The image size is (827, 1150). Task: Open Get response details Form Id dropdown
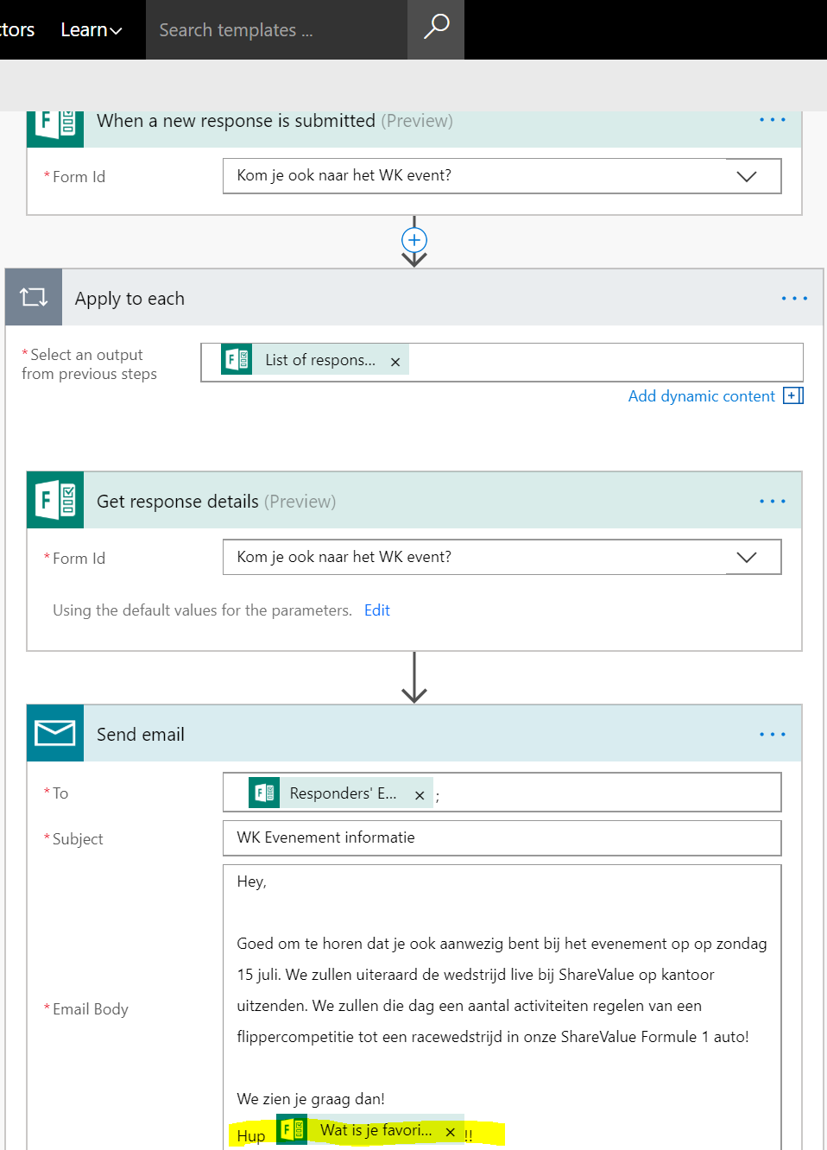pyautogui.click(x=747, y=557)
